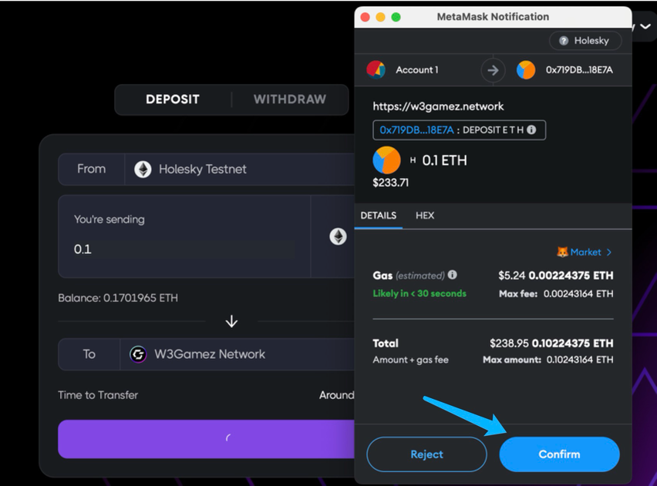Reject the MetaMask transaction

pos(426,454)
